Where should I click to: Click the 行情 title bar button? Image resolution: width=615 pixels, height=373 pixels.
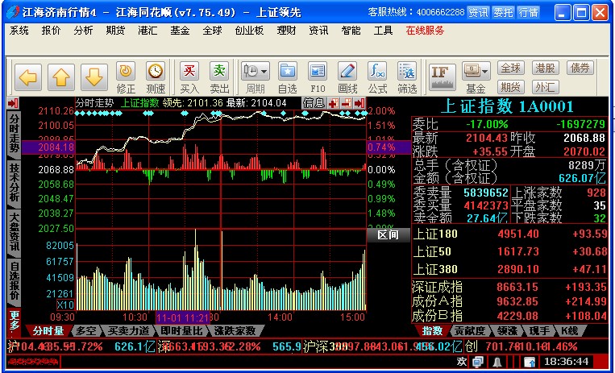click(528, 12)
